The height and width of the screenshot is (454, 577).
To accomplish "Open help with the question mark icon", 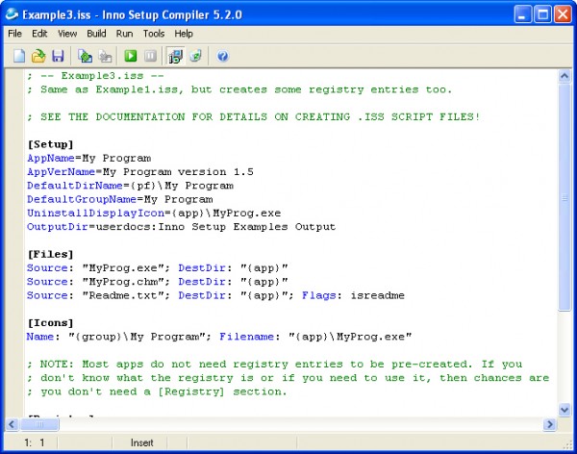I will pyautogui.click(x=223, y=57).
